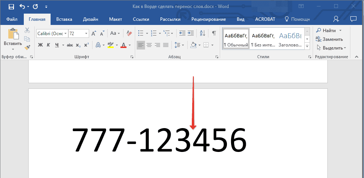The height and width of the screenshot is (178, 364).
Task: Open the Quick Access Toolbar customization arrow
Action: click(x=46, y=7)
